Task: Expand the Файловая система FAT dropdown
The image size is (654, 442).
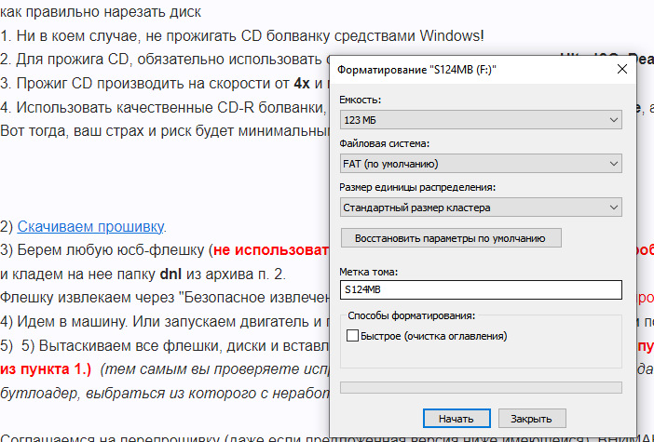Action: 481,164
